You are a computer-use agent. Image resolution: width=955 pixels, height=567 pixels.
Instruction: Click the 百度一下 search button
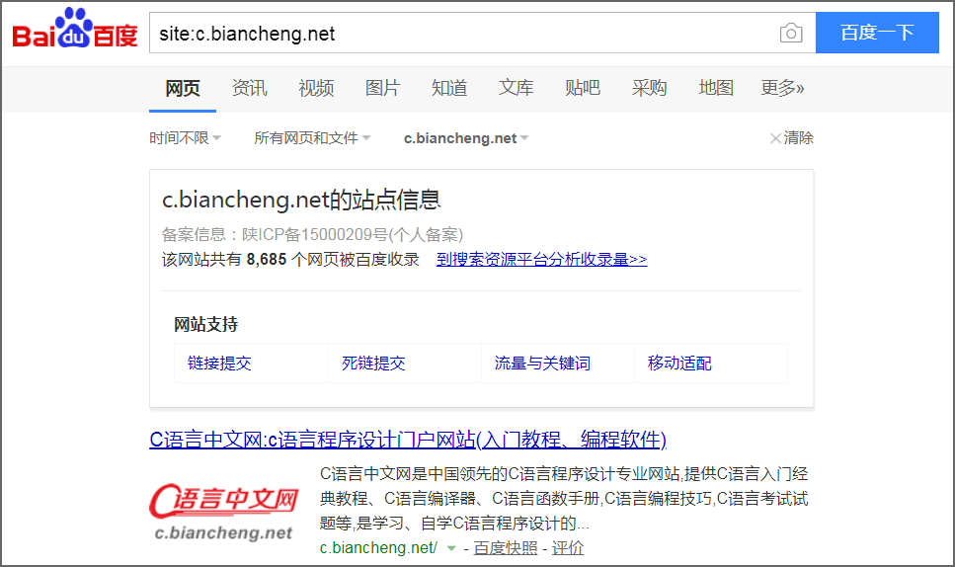coord(877,33)
